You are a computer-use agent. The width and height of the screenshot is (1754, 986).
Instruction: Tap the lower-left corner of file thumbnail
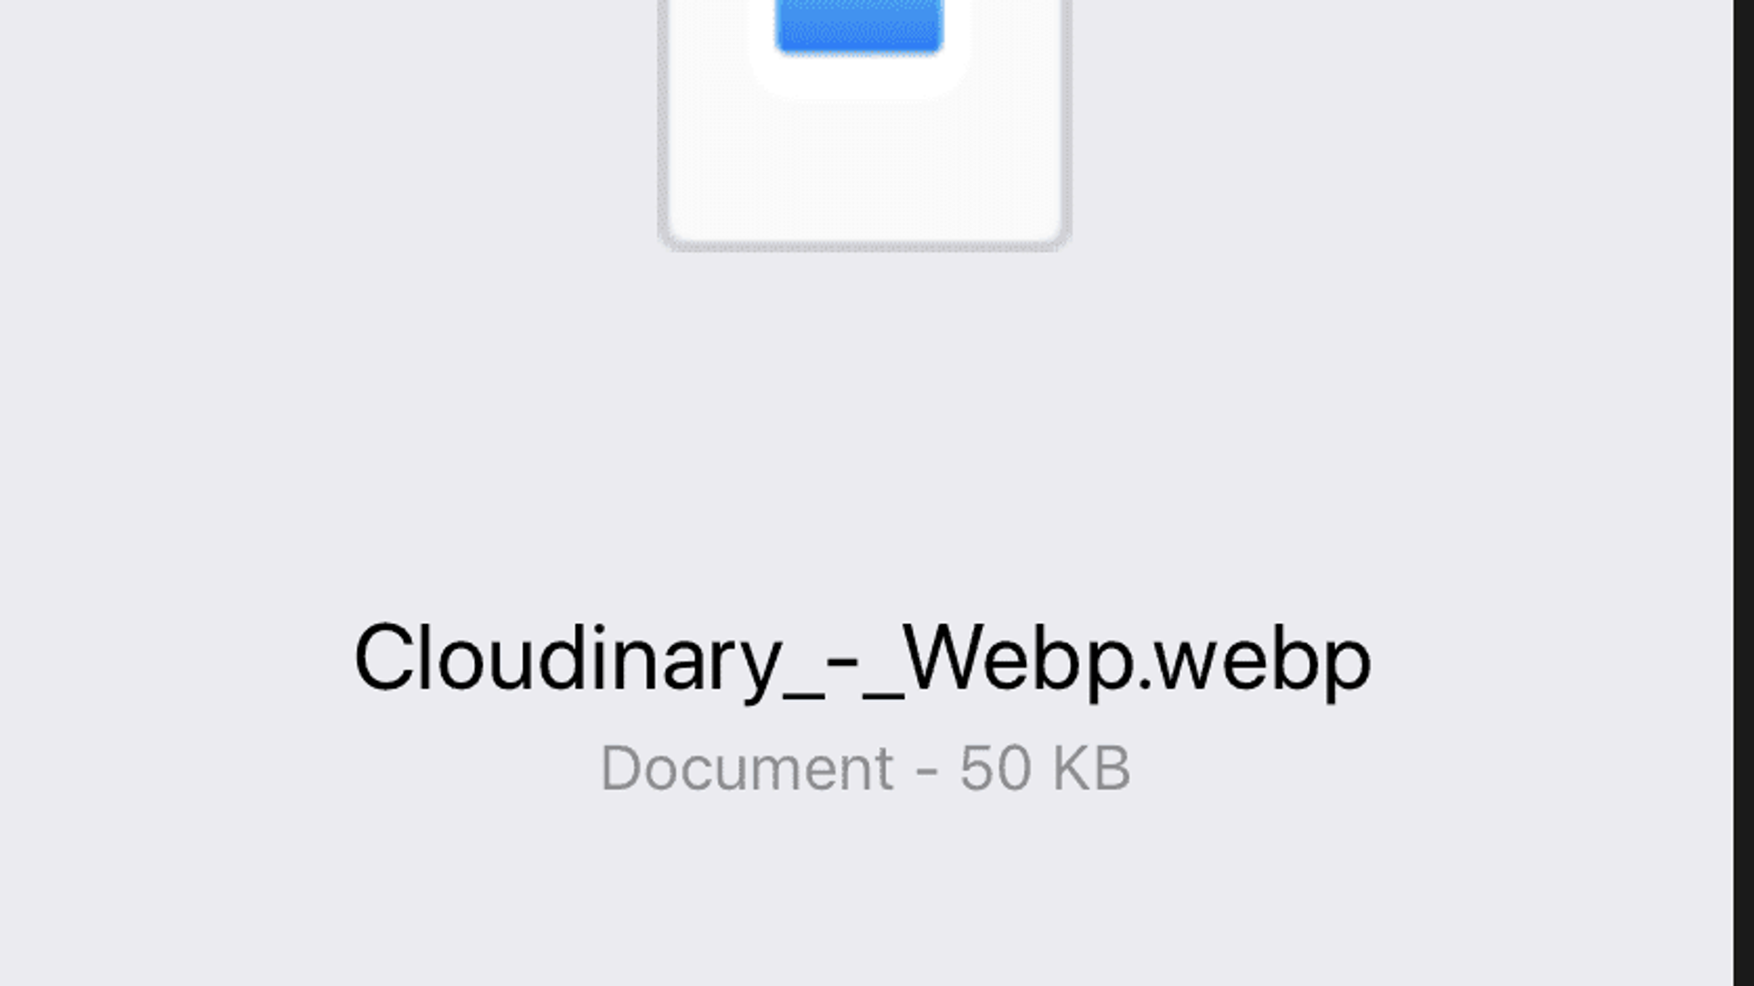click(x=670, y=239)
